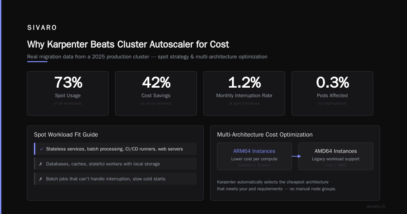Image resolution: width=407 pixels, height=214 pixels.
Task: Click the subtitle about real migration data
Action: pyautogui.click(x=147, y=57)
